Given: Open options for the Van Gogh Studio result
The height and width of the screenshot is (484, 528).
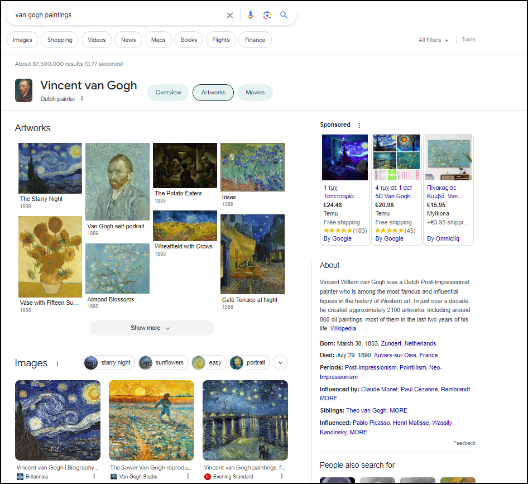Looking at the screenshot, I should click(188, 476).
